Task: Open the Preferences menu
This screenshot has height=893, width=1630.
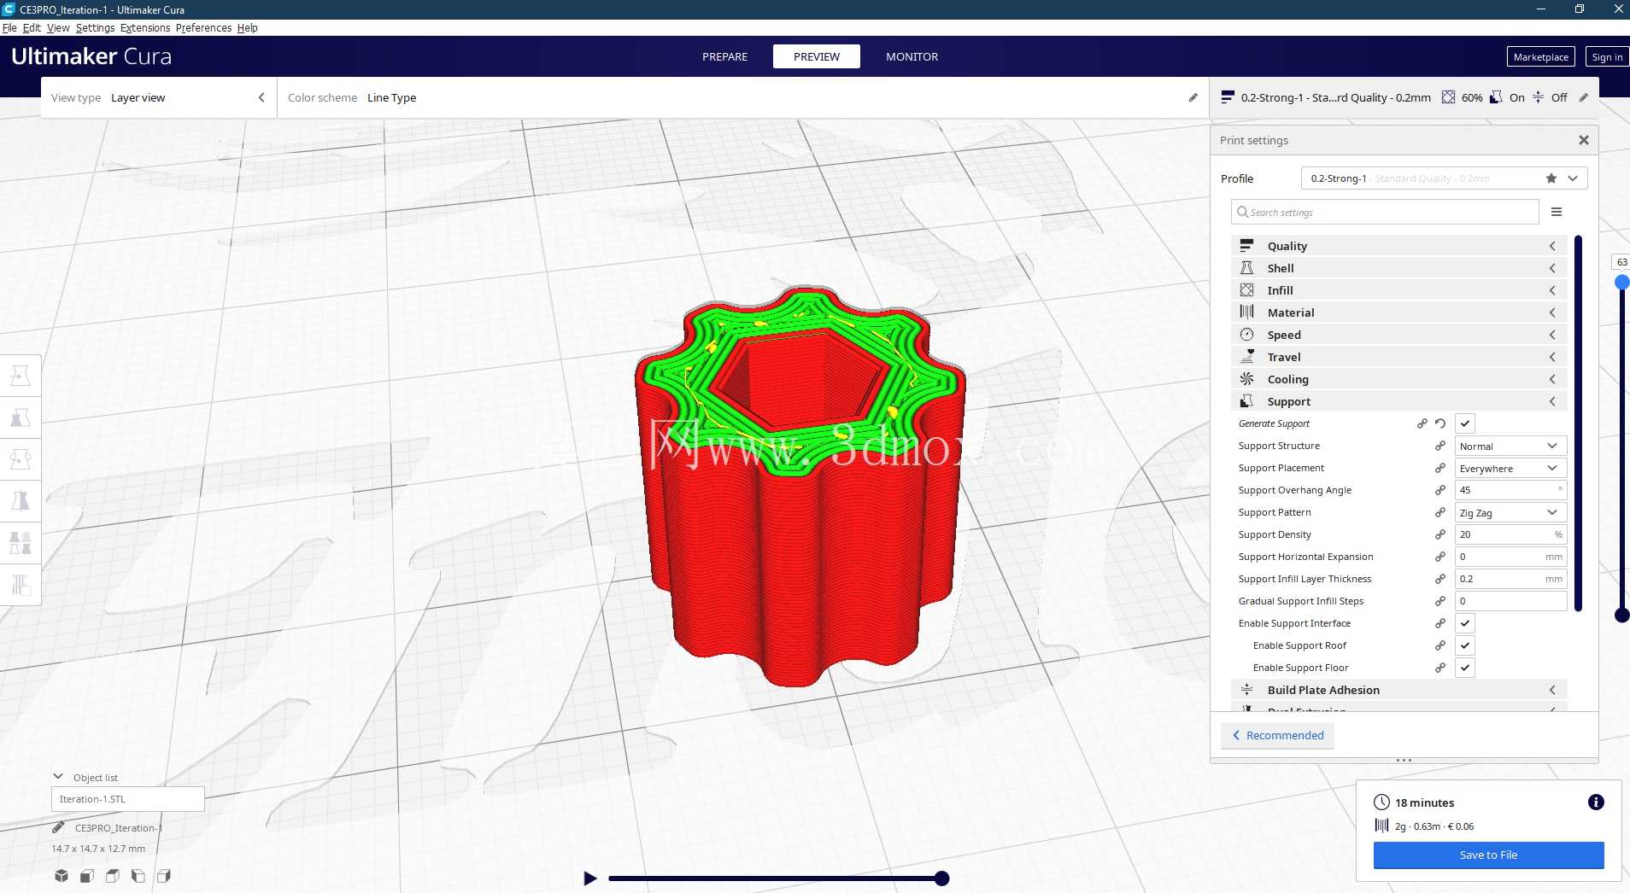Action: click(203, 27)
